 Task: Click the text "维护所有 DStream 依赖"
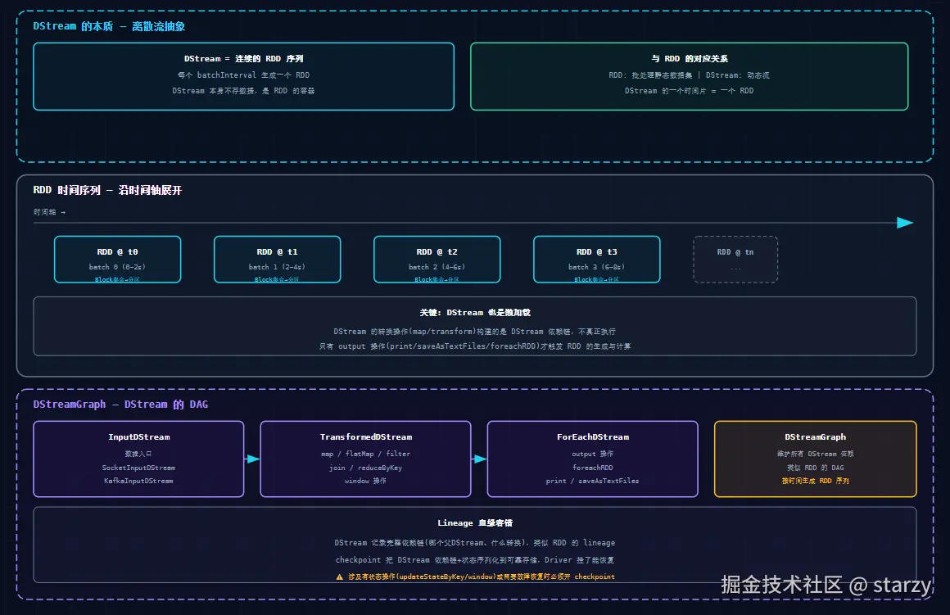[816, 454]
